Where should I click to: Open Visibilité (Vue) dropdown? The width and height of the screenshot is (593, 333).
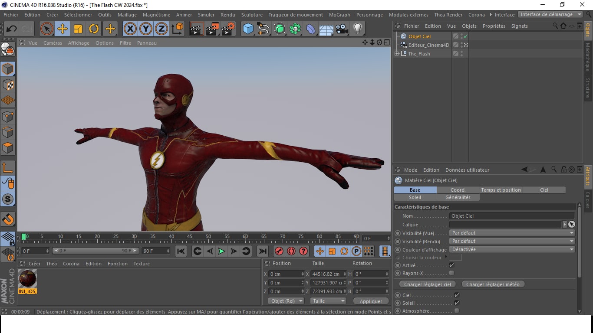point(512,233)
